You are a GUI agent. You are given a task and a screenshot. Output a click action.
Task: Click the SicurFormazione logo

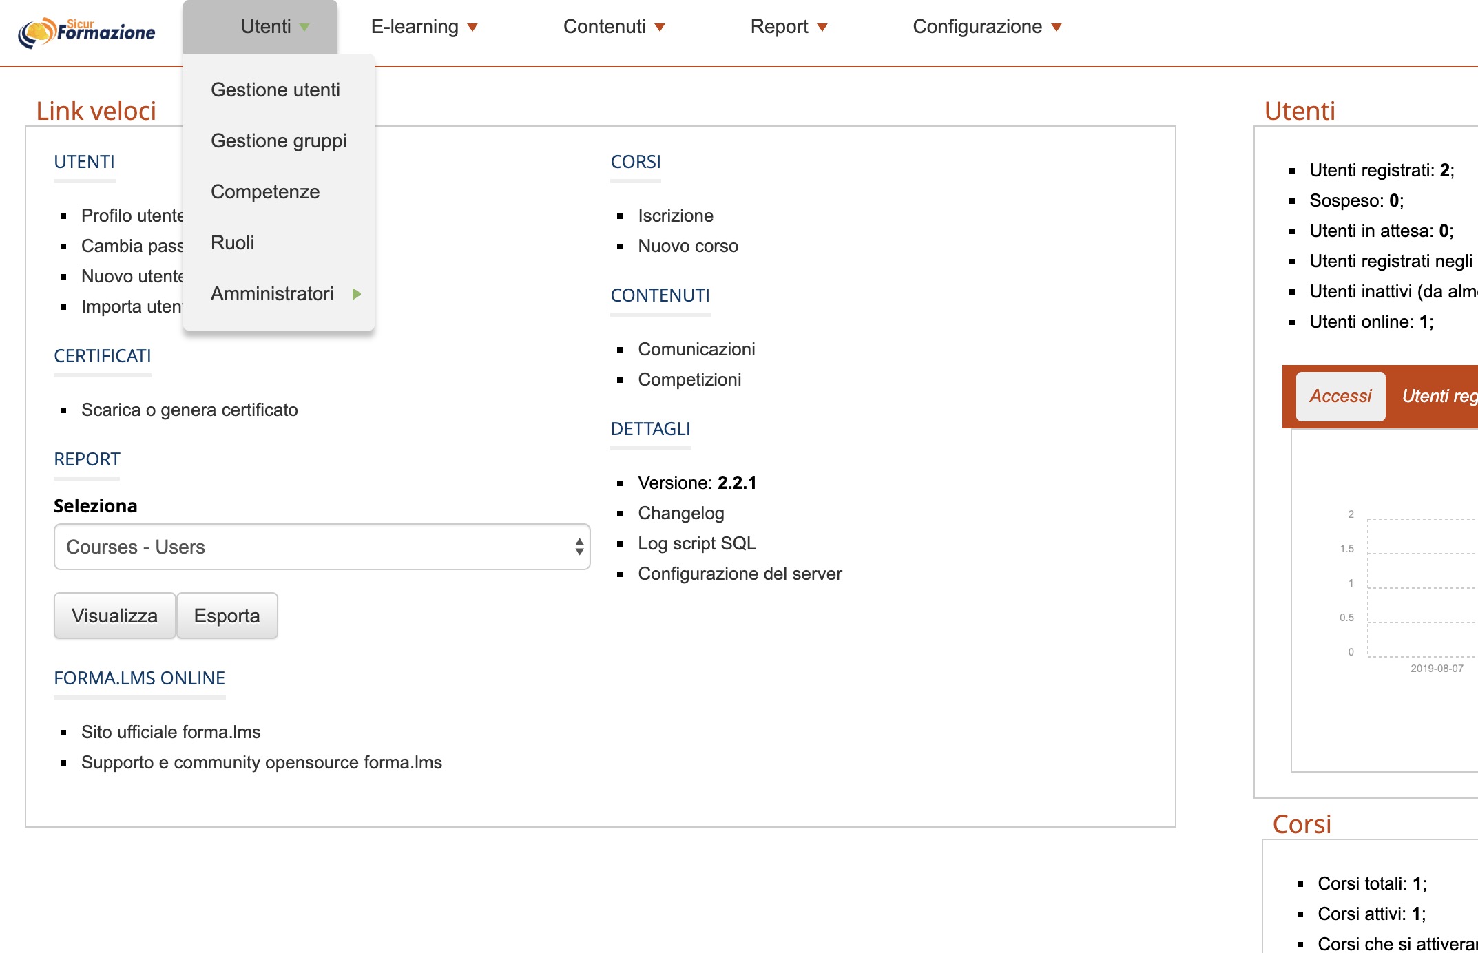tap(87, 32)
